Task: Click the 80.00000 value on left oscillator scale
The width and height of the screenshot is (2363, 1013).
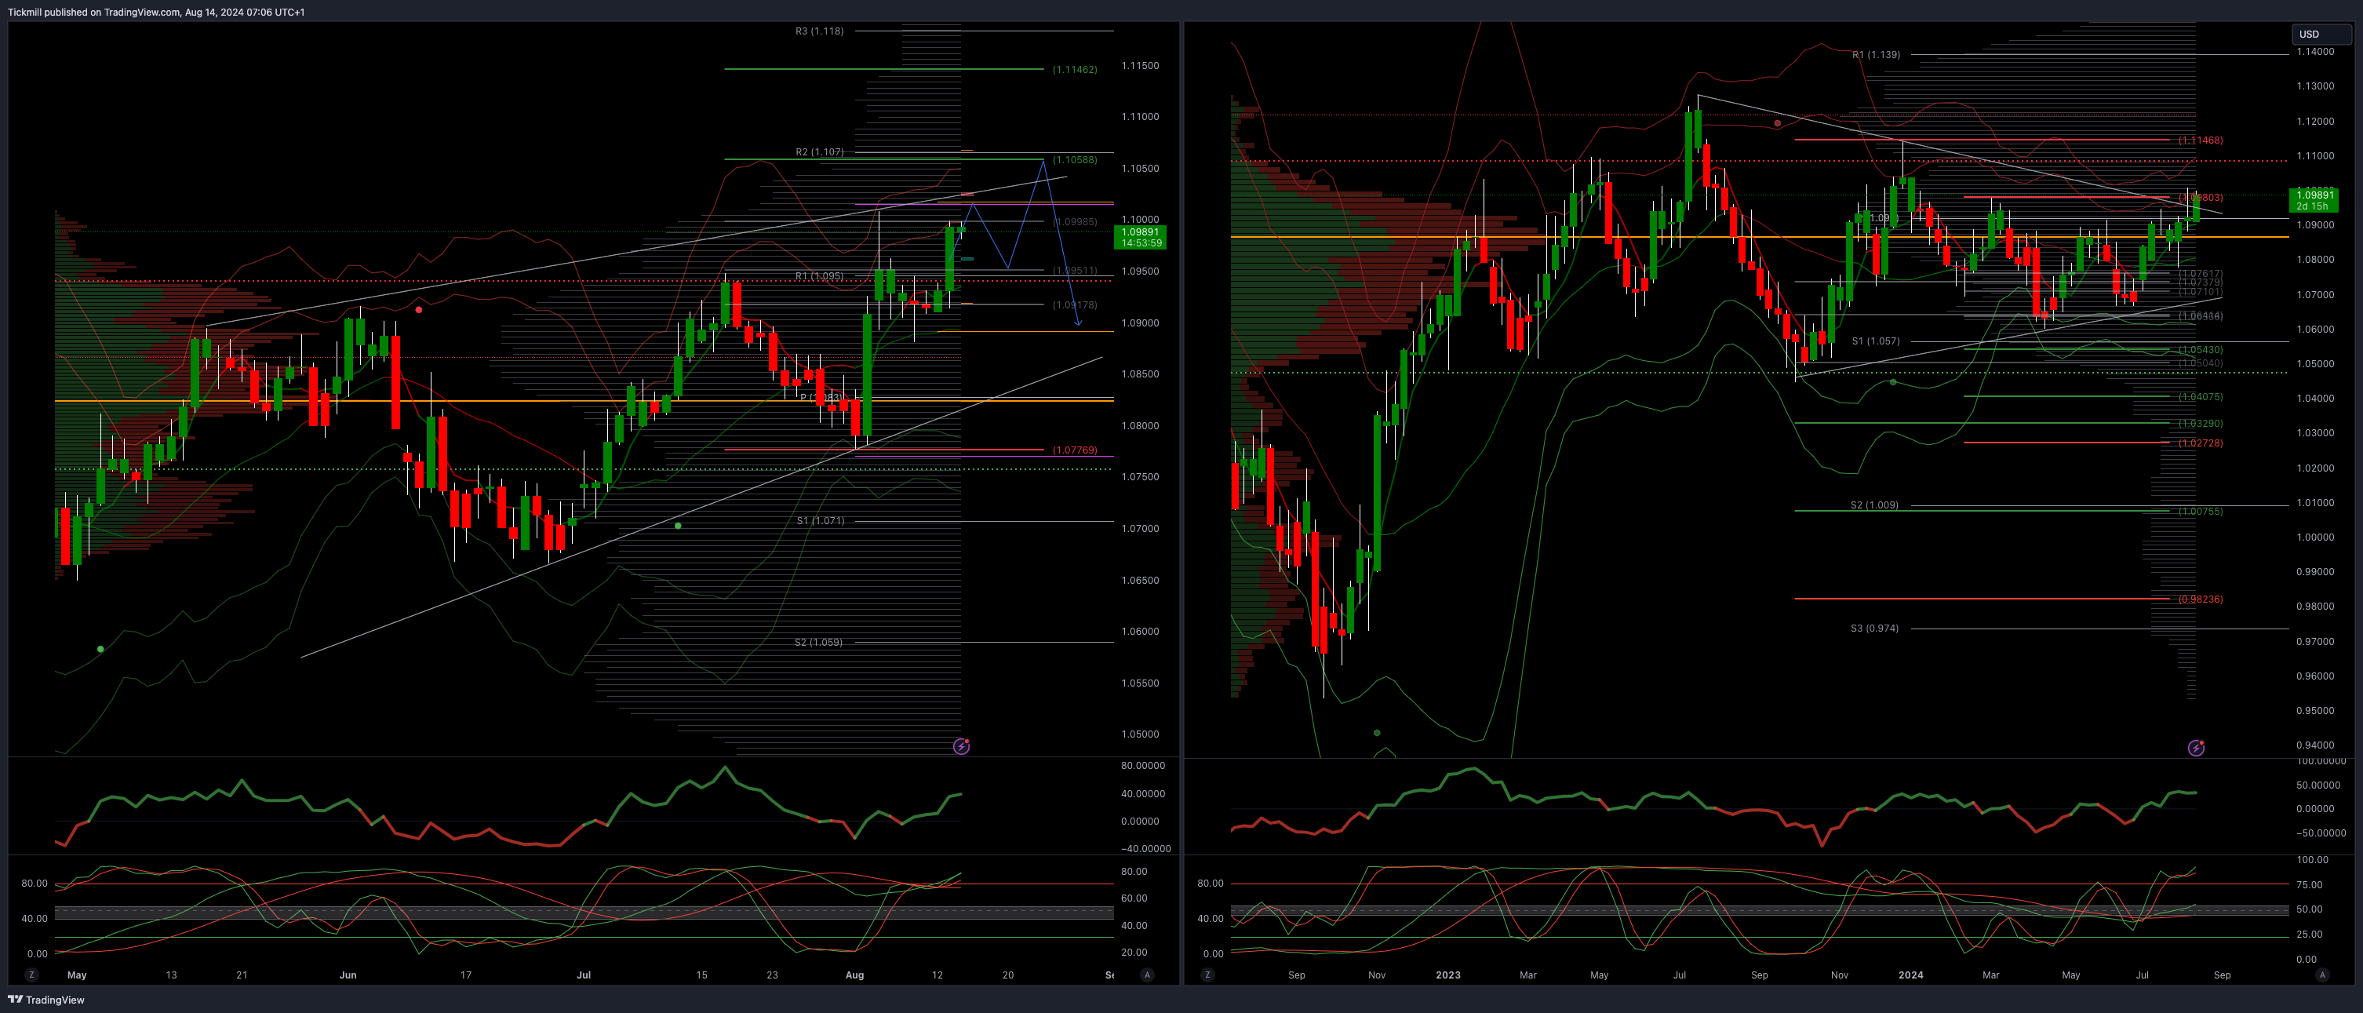Action: 1143,765
